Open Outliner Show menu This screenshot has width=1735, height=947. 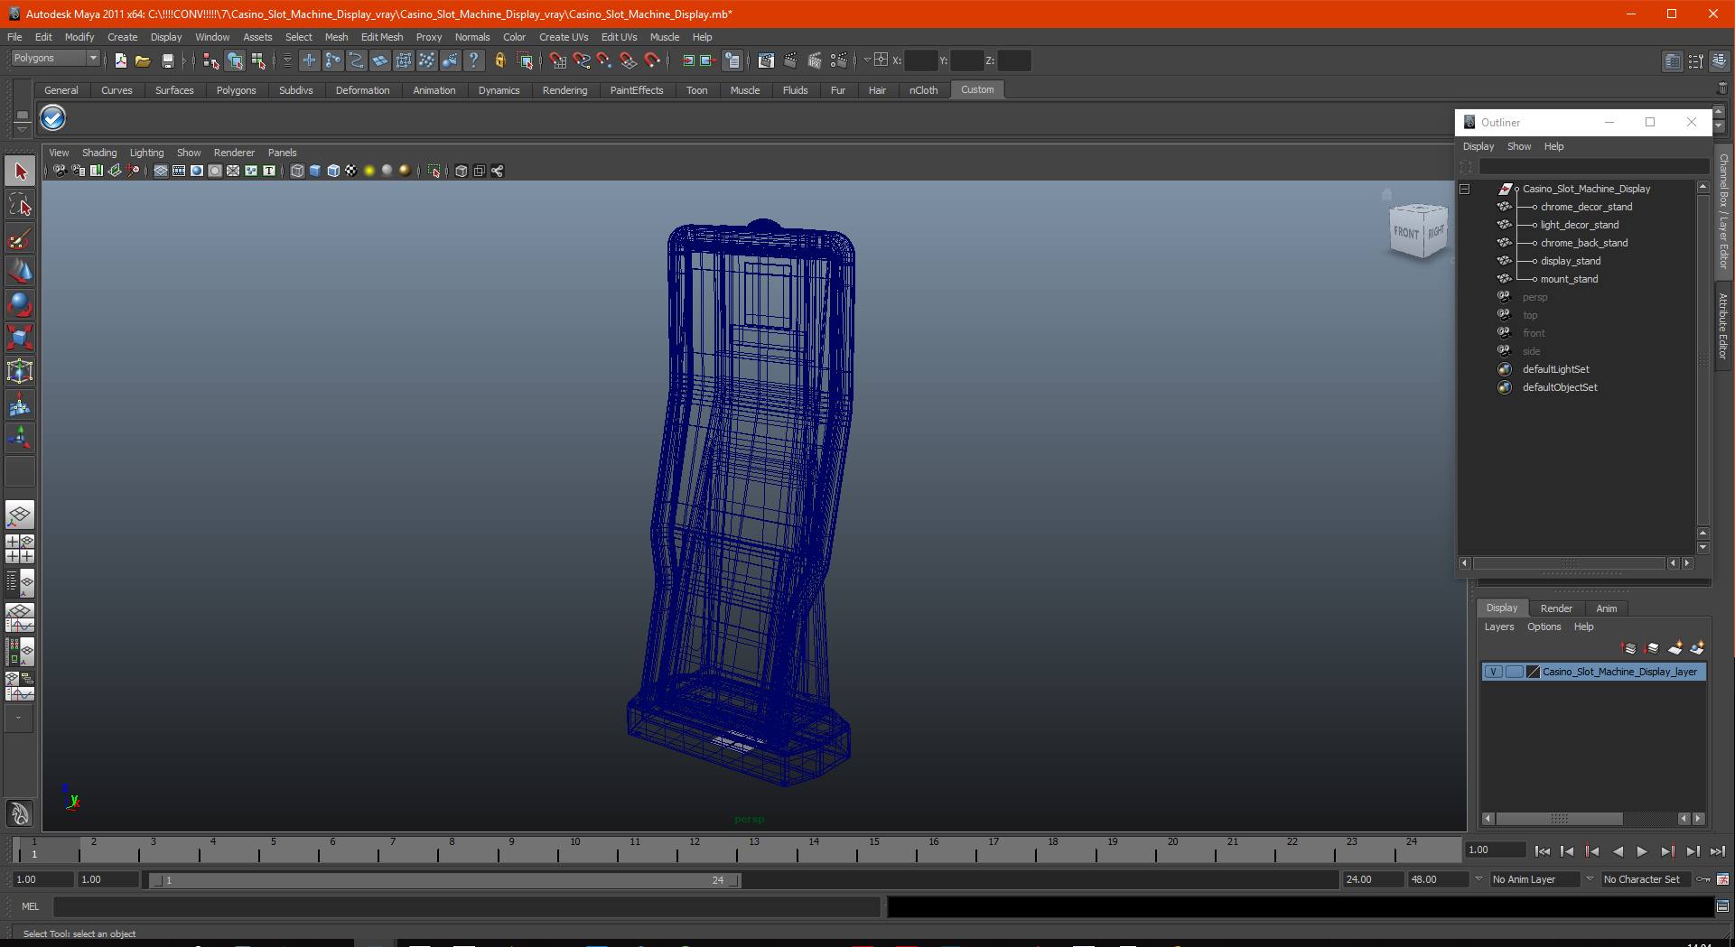pyautogui.click(x=1519, y=146)
